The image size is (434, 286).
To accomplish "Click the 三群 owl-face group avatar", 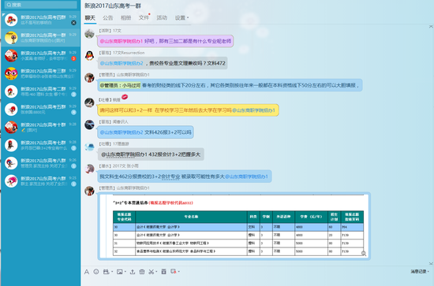I will 11,74.
